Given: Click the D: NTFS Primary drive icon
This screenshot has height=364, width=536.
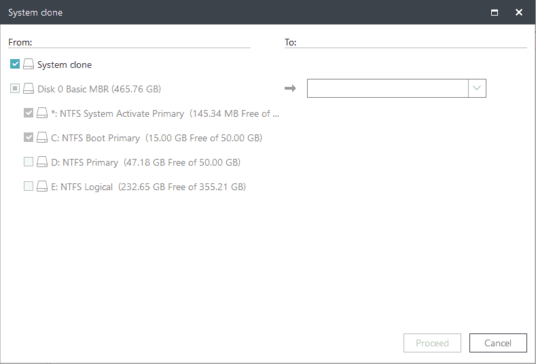Looking at the screenshot, I should pyautogui.click(x=42, y=162).
